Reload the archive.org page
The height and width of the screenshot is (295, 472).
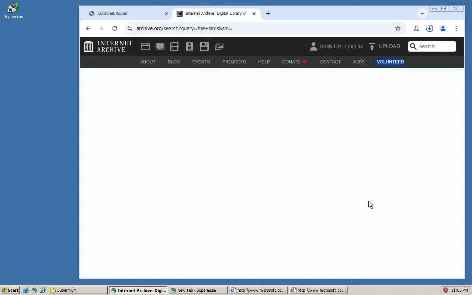pos(115,28)
